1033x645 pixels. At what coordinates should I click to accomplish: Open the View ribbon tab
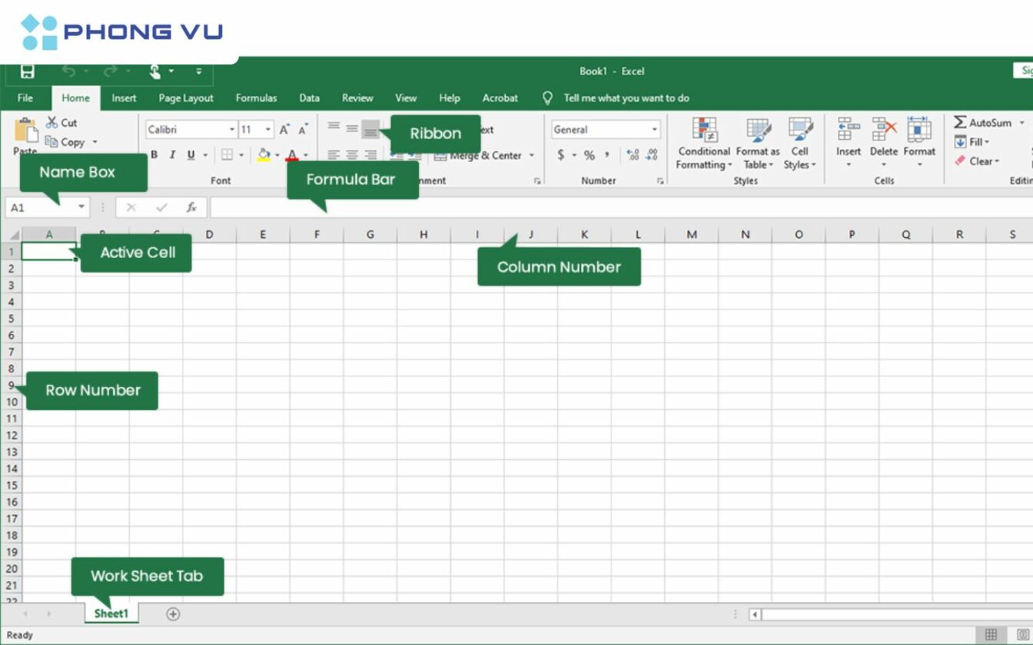tap(406, 98)
